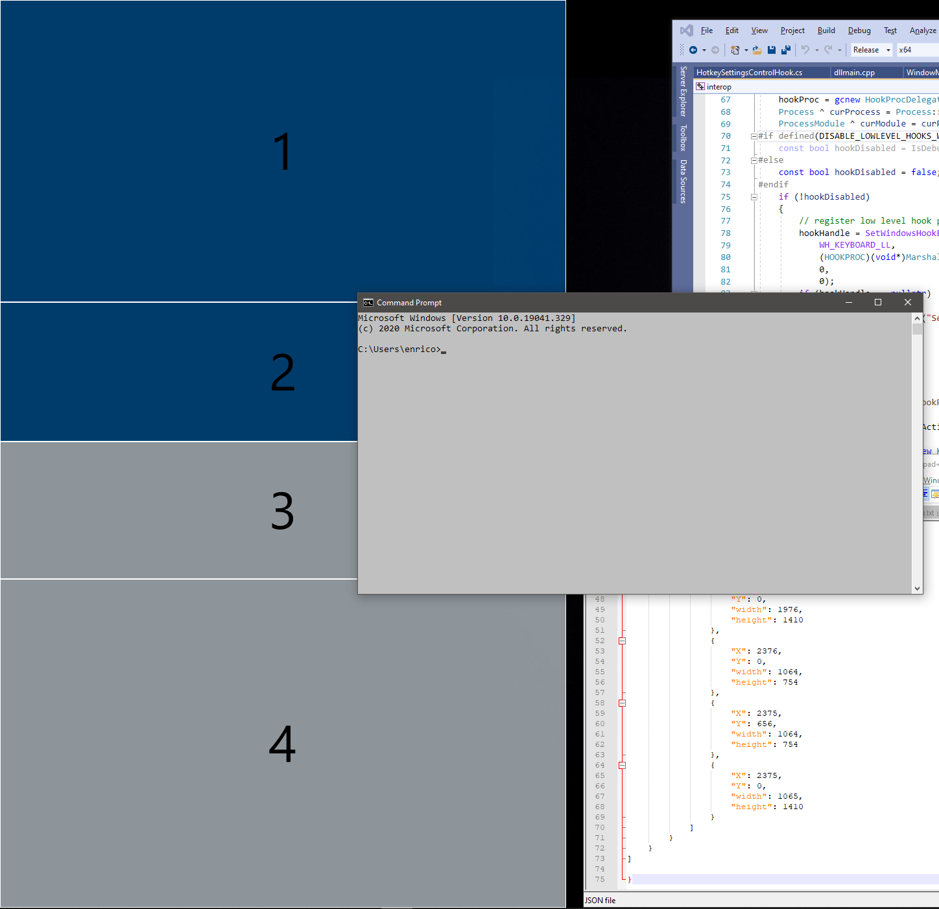Viewport: 939px width, 909px height.
Task: Minimize the Command Prompt window
Action: pyautogui.click(x=848, y=303)
